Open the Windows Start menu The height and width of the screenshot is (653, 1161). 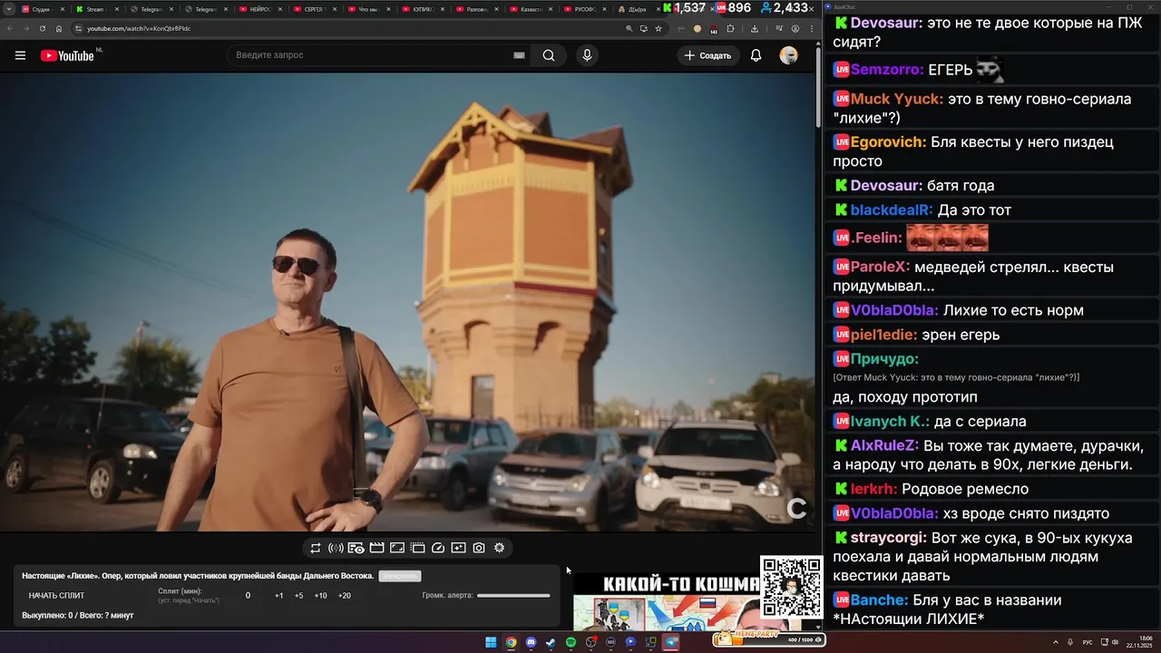click(491, 642)
